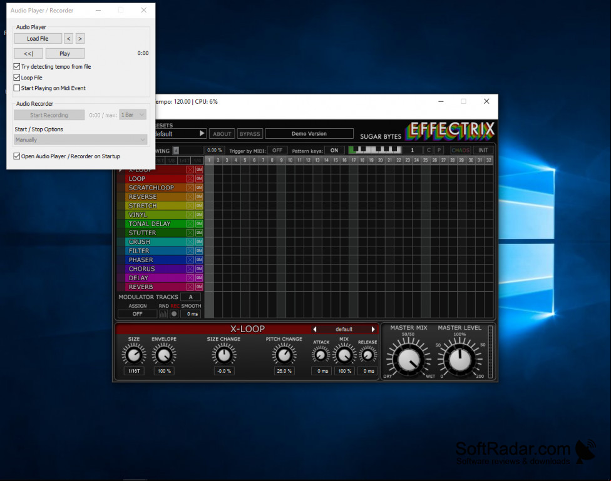
Task: Click the swing 0.00 % value field
Action: pyautogui.click(x=214, y=150)
